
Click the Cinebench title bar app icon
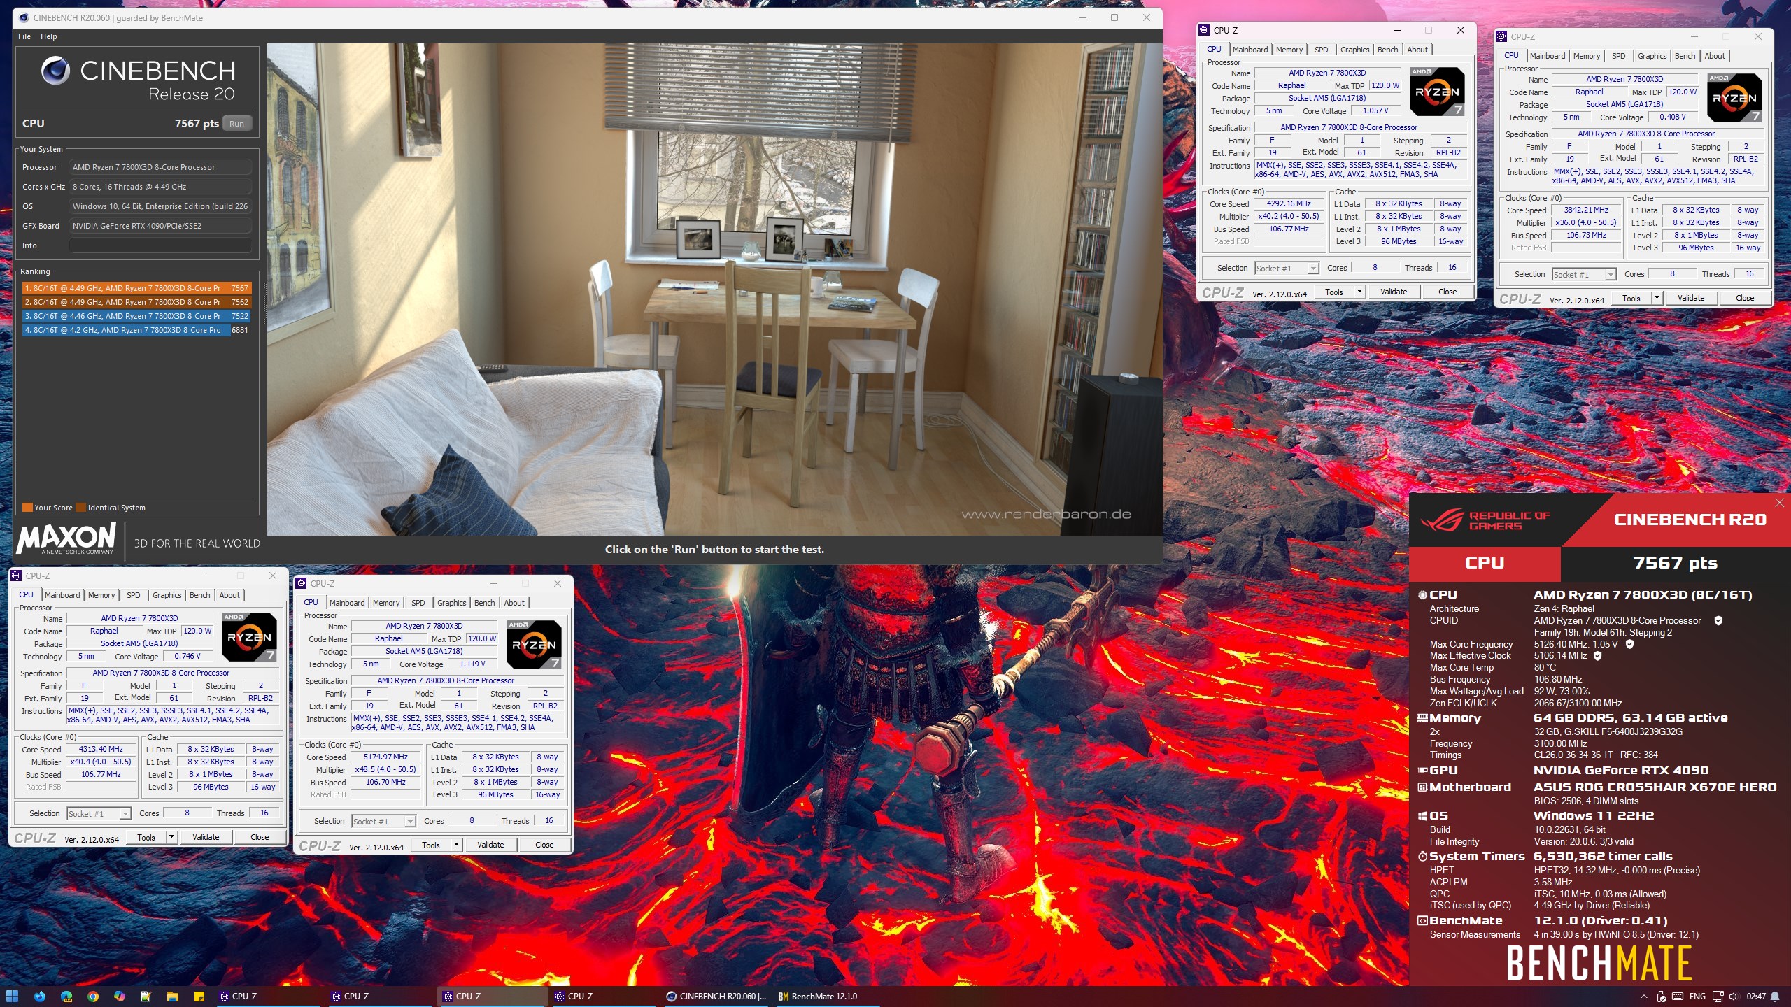[x=24, y=18]
